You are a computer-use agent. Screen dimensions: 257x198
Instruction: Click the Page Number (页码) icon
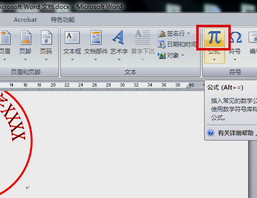tap(46, 38)
